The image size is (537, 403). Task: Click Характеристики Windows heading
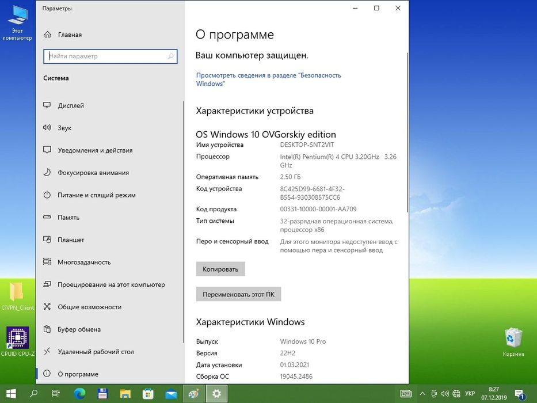point(250,322)
